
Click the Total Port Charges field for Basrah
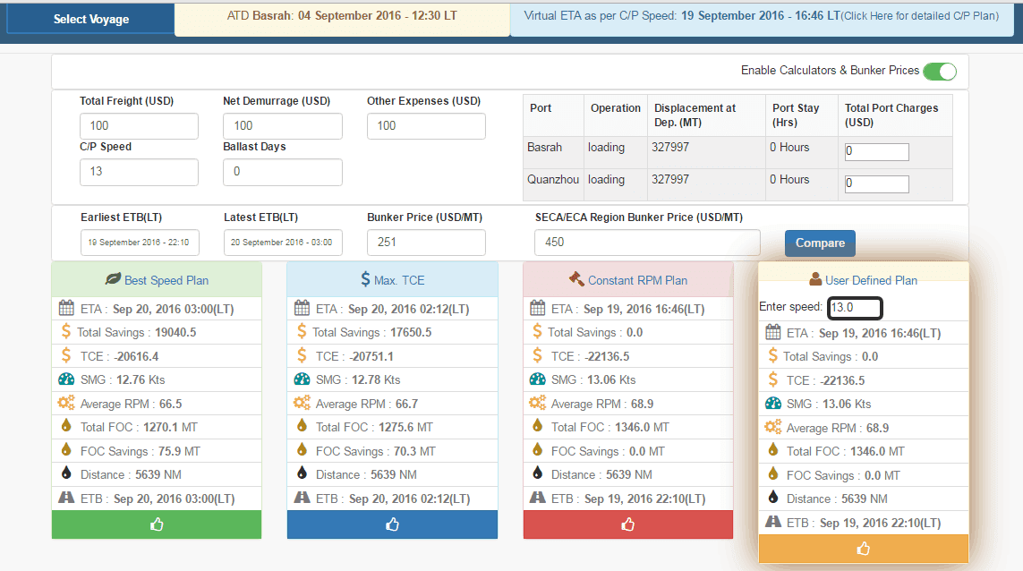876,151
